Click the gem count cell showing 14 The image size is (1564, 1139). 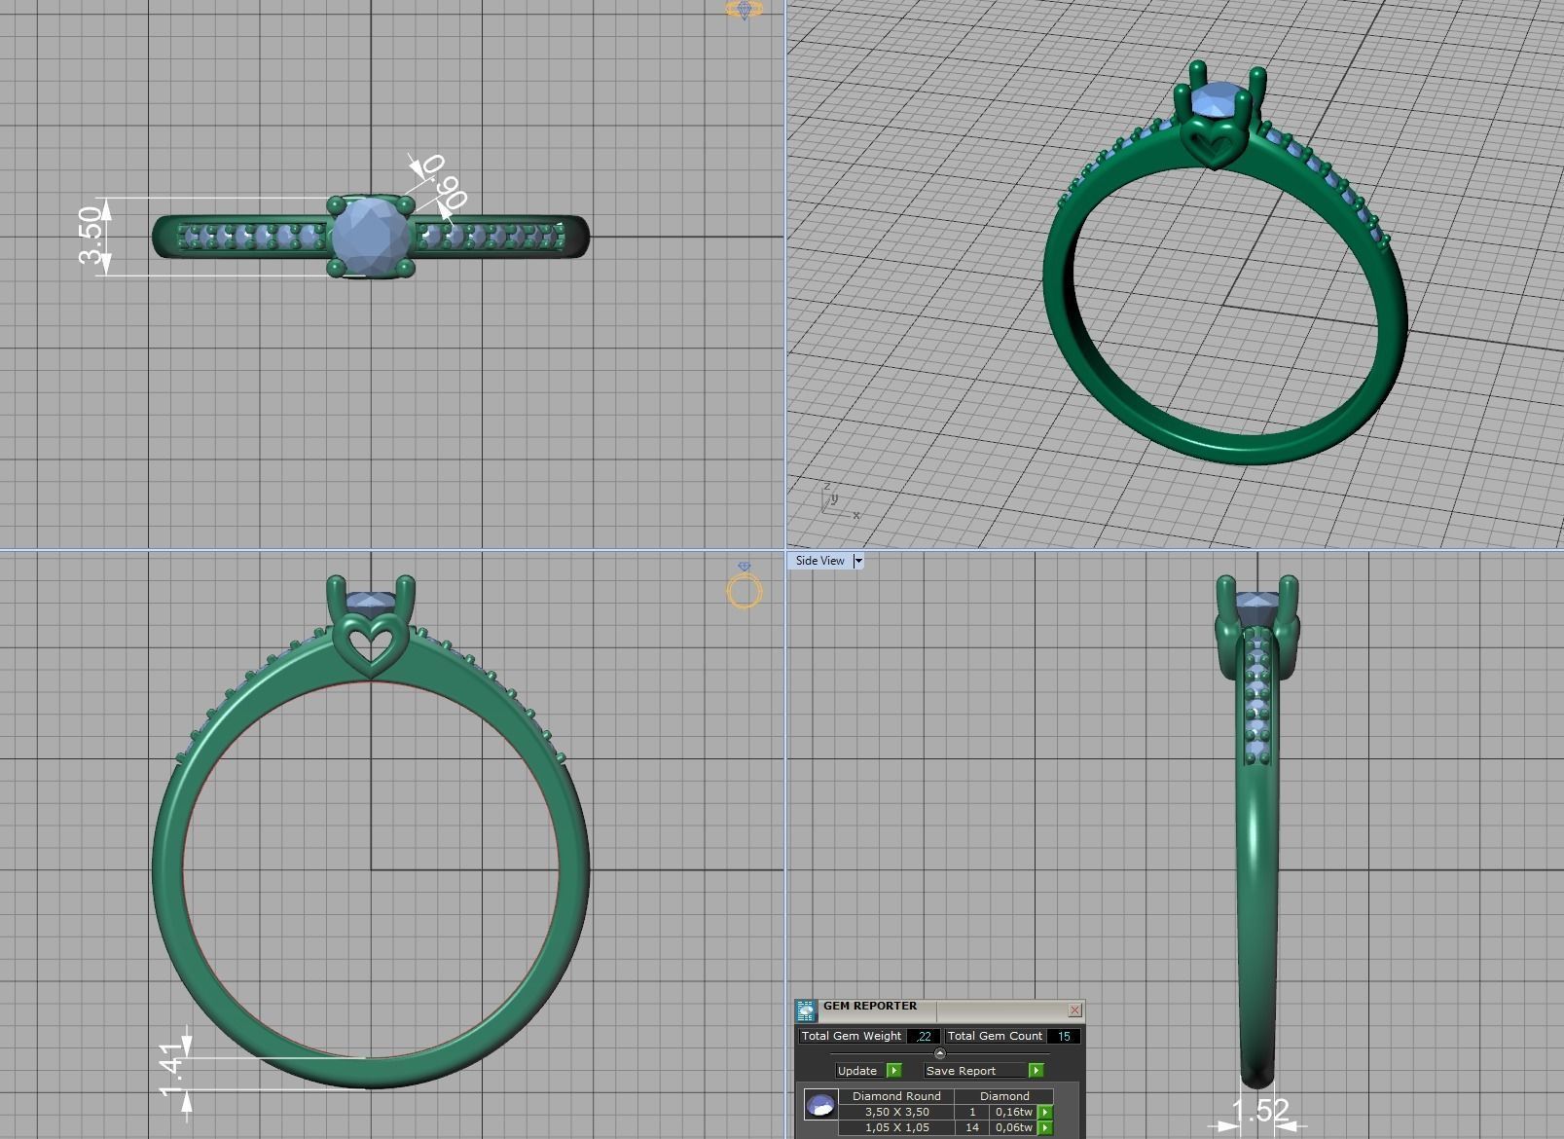[x=971, y=1127]
